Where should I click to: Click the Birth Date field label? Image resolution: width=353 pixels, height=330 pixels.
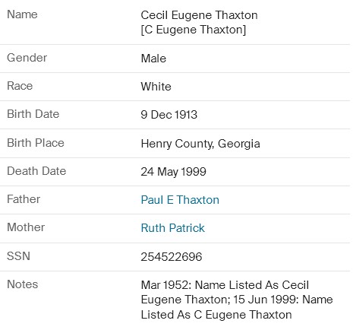pyautogui.click(x=33, y=114)
